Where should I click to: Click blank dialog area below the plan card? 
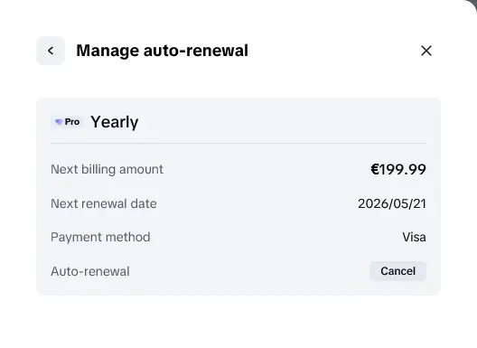coord(238,321)
